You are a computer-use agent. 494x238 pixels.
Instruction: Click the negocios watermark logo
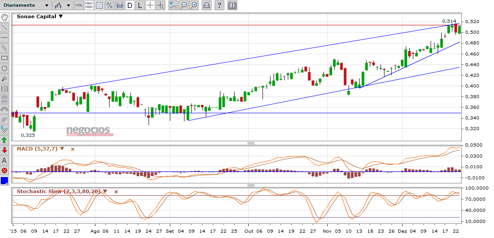coord(89,131)
